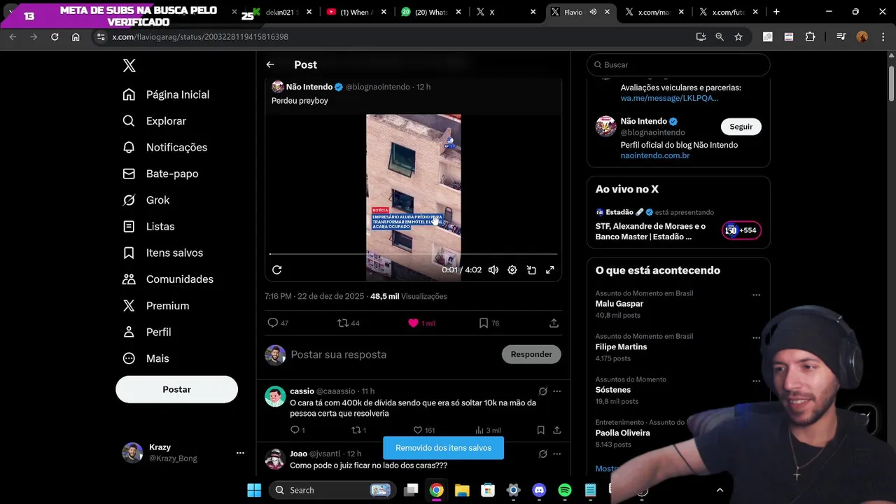Click the X logo in sidebar
896x504 pixels.
tap(129, 66)
